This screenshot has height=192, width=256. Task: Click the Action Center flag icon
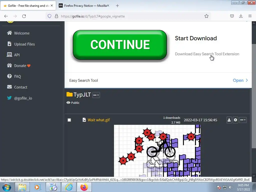click(218, 187)
